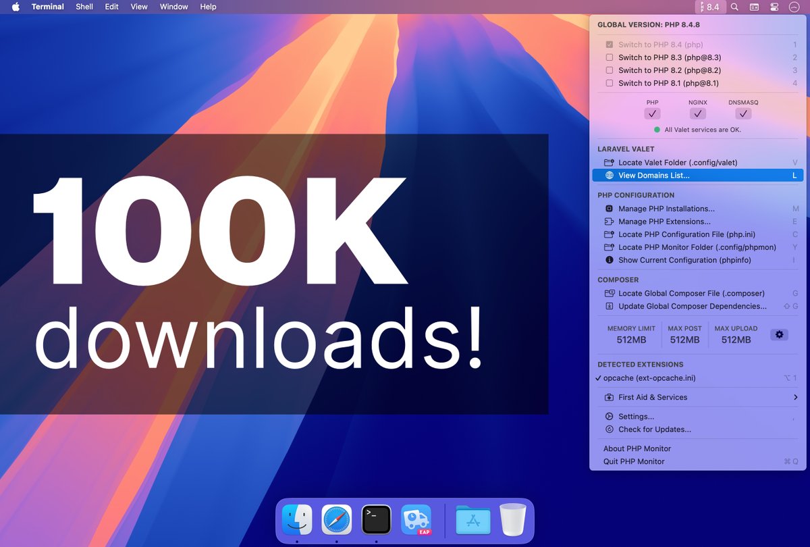Expand the First Aid & Services submenu arrow
The image size is (810, 547).
pyautogui.click(x=796, y=398)
